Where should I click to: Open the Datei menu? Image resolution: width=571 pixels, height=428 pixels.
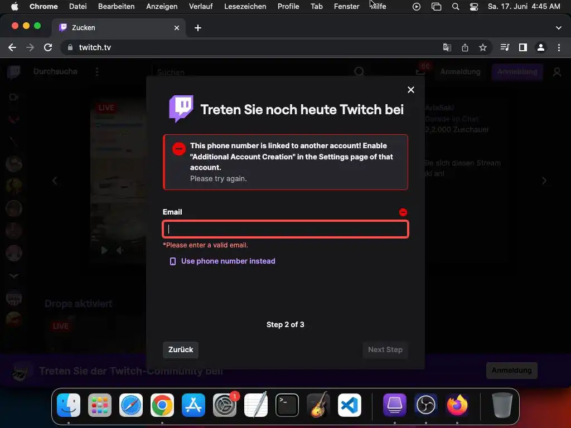pyautogui.click(x=78, y=6)
